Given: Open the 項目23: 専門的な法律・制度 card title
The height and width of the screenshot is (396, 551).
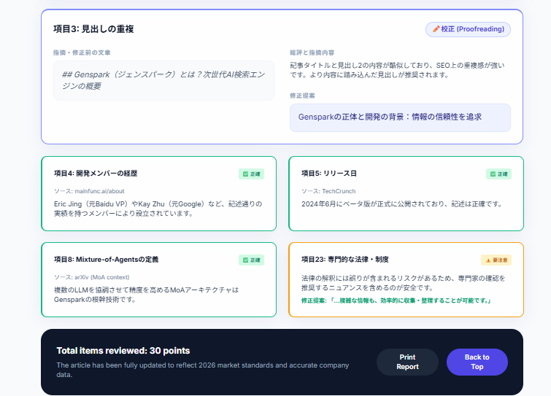Looking at the screenshot, I should (x=345, y=260).
